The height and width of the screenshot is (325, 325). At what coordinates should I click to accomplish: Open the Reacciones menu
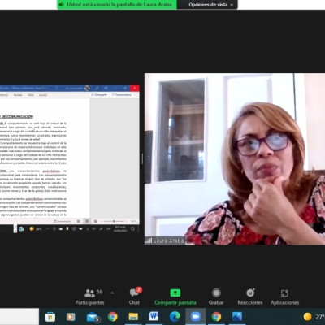(x=250, y=297)
